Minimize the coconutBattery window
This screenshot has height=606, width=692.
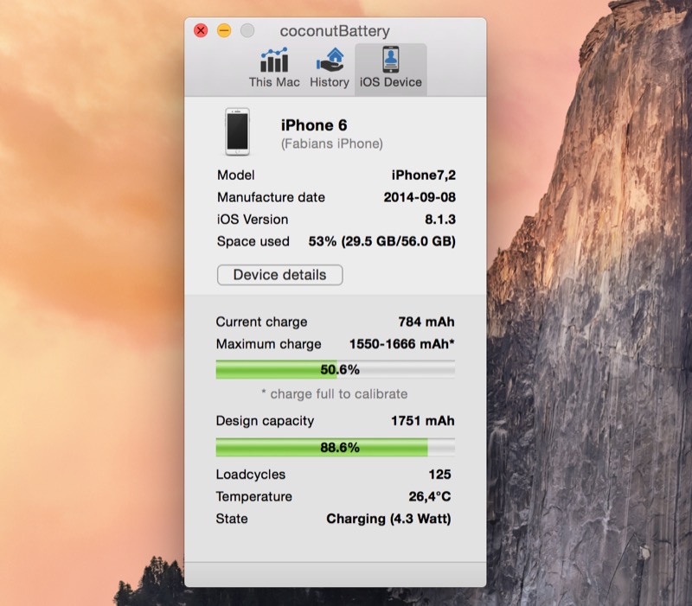pos(224,30)
